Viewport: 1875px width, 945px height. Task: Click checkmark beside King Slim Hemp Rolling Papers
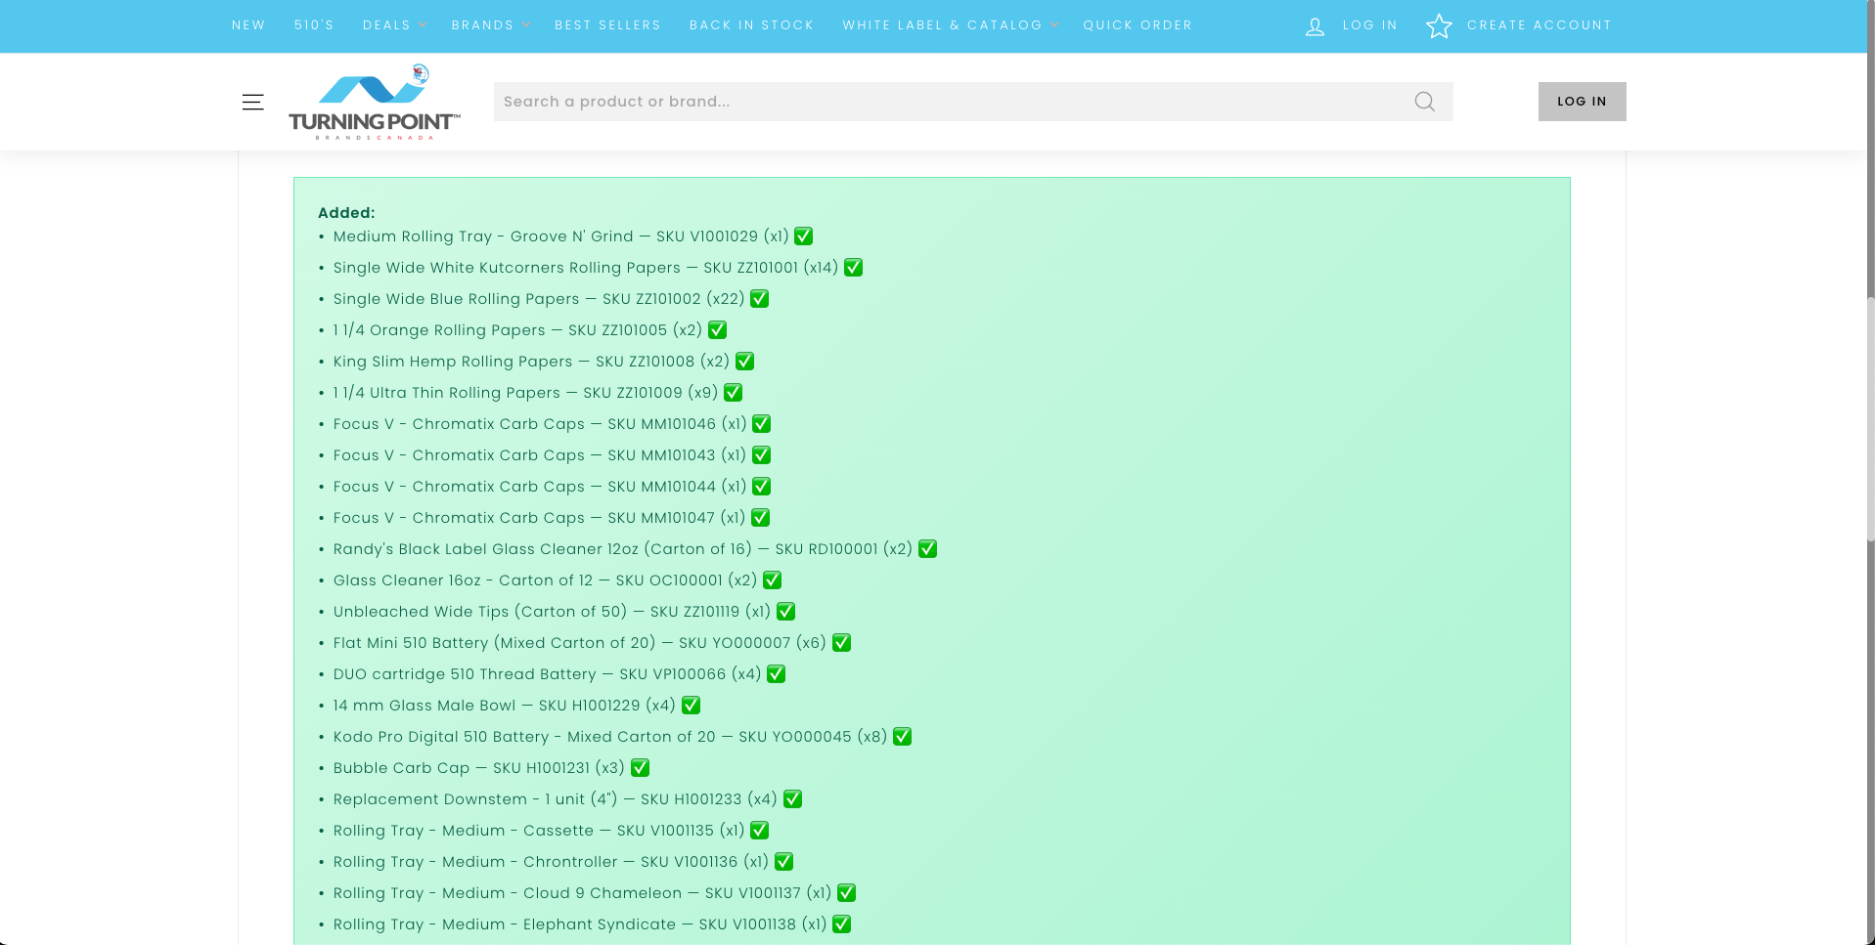coord(745,362)
